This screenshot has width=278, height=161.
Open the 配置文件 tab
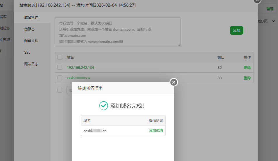click(31, 41)
